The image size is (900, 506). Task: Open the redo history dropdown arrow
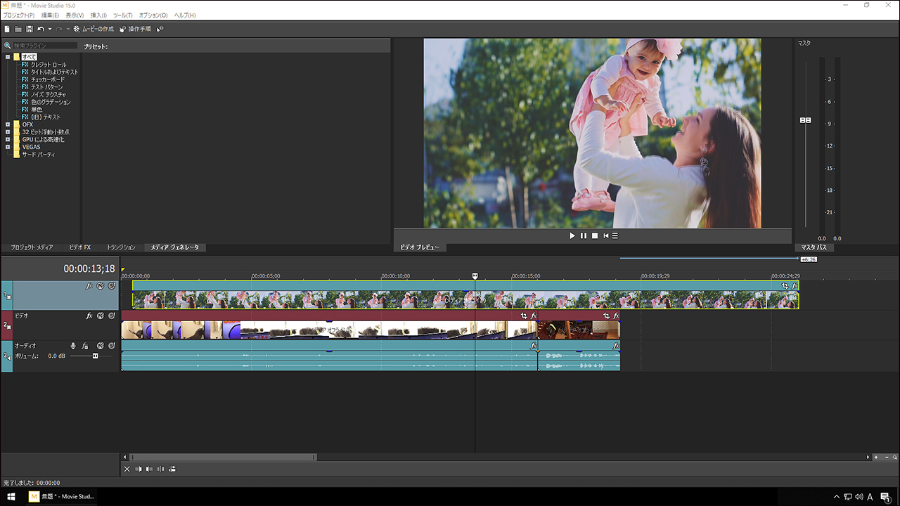(x=67, y=29)
